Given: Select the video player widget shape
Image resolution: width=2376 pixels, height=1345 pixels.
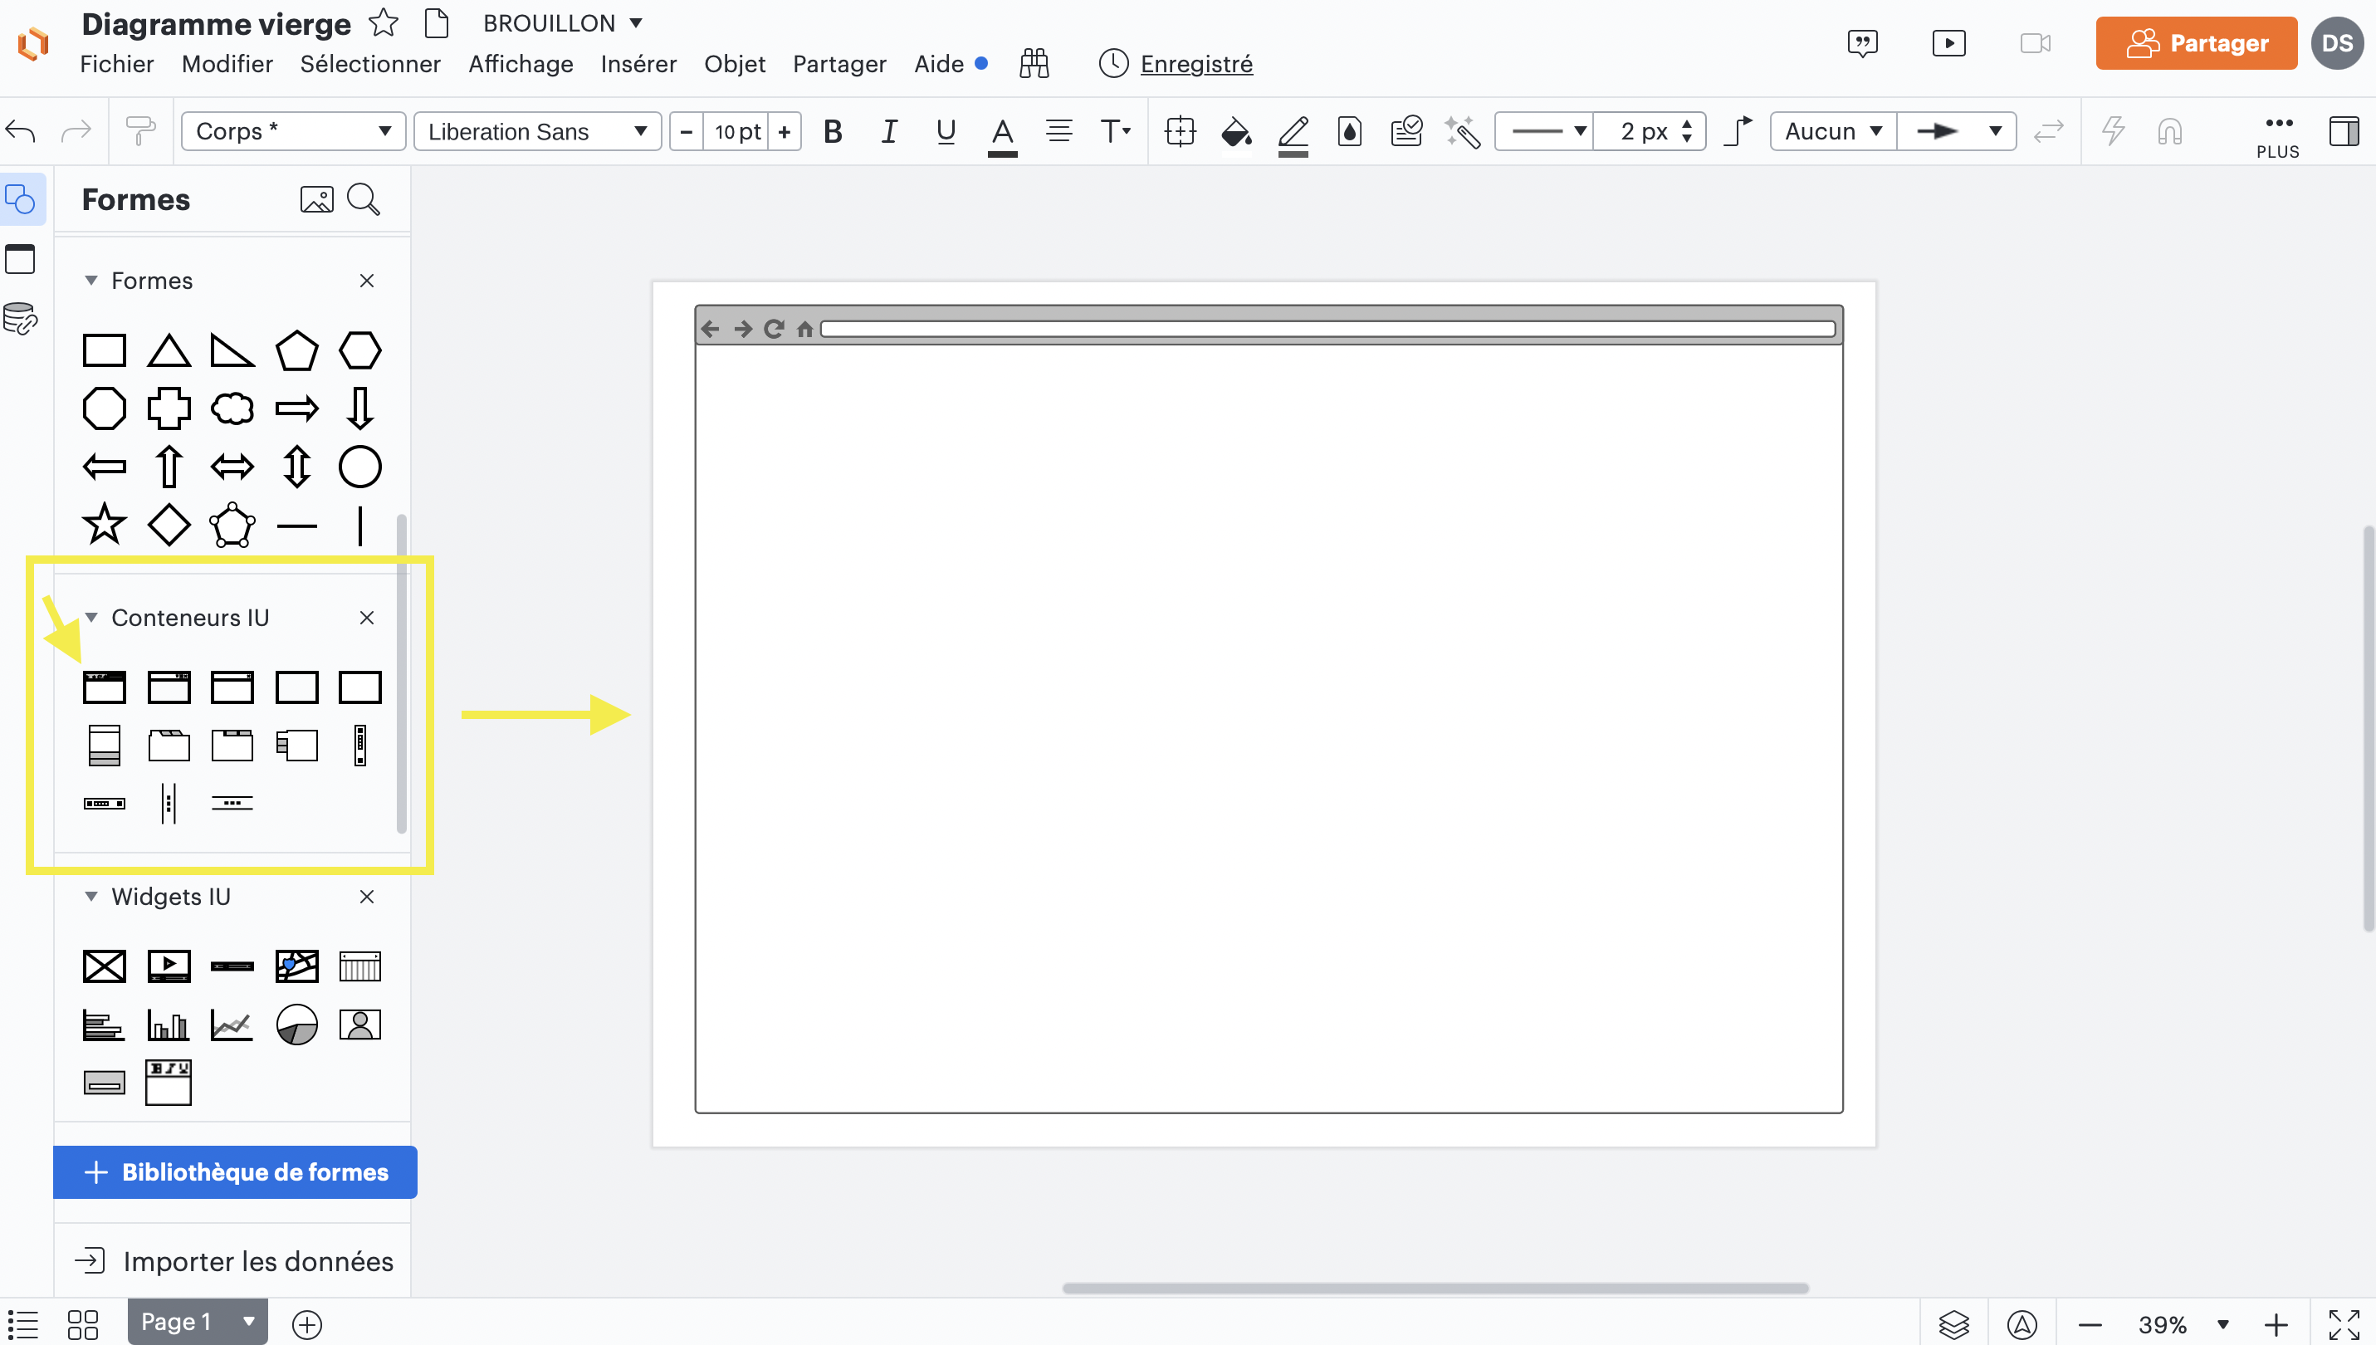Looking at the screenshot, I should [169, 966].
